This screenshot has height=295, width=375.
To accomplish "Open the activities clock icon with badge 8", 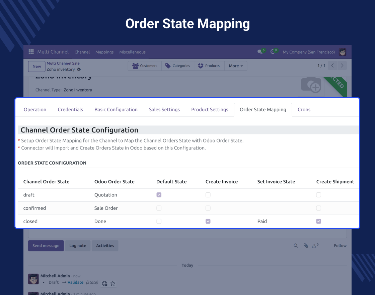I will tap(273, 52).
